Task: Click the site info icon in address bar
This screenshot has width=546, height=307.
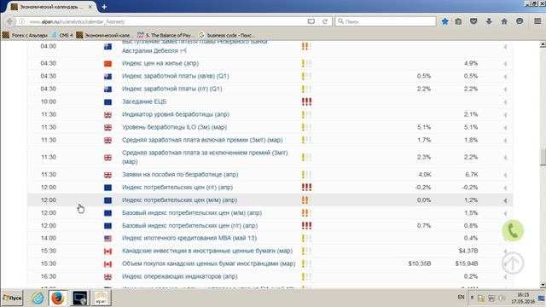Action: tap(22, 21)
